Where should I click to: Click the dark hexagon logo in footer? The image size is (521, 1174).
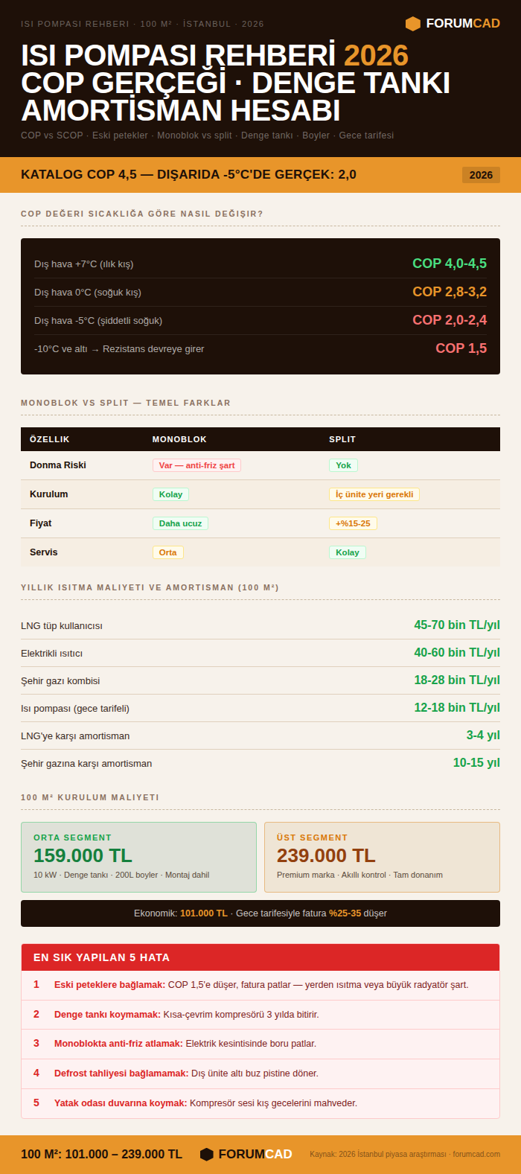click(x=207, y=1155)
